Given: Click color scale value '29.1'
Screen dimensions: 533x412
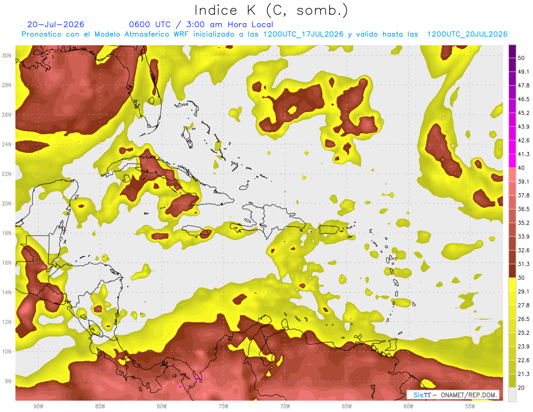Looking at the screenshot, I should [523, 292].
